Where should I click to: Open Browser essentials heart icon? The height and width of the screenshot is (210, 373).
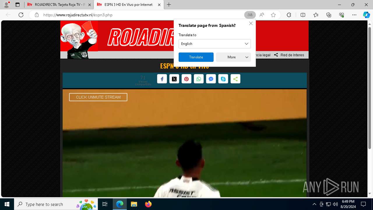point(342,15)
